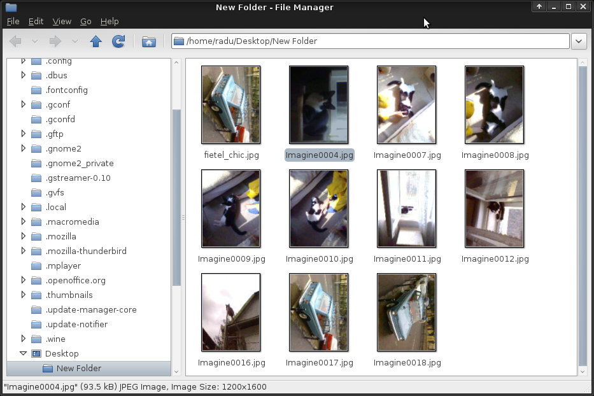The height and width of the screenshot is (396, 594).
Task: Click the sidebar vertical scrollbar handle
Action: tap(176, 197)
